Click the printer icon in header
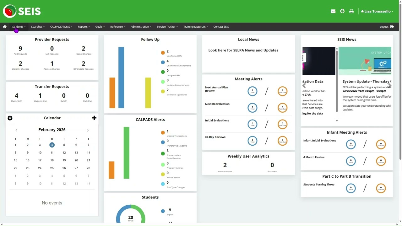This screenshot has width=402, height=226. [351, 11]
